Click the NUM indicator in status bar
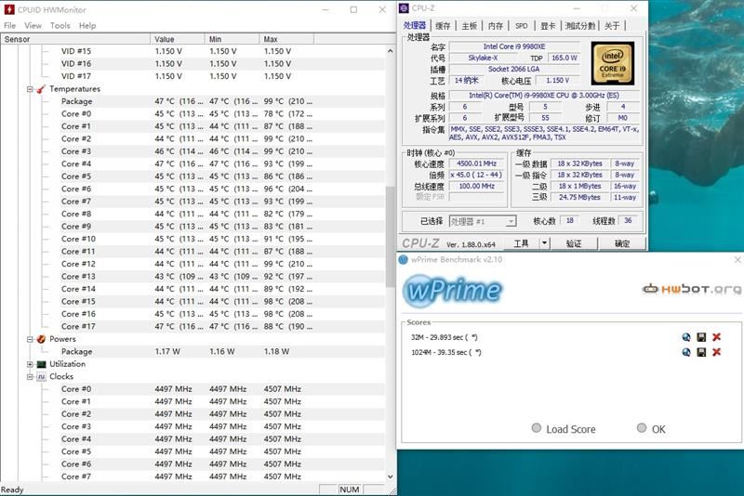This screenshot has width=744, height=496. pyautogui.click(x=350, y=489)
